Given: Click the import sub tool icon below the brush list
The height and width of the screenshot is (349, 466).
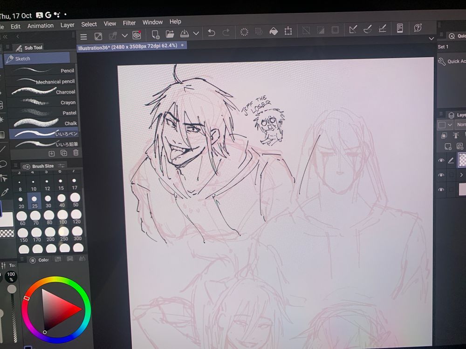Looking at the screenshot, I should pos(52,154).
